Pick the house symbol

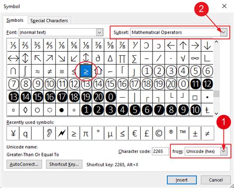pos(98,71)
